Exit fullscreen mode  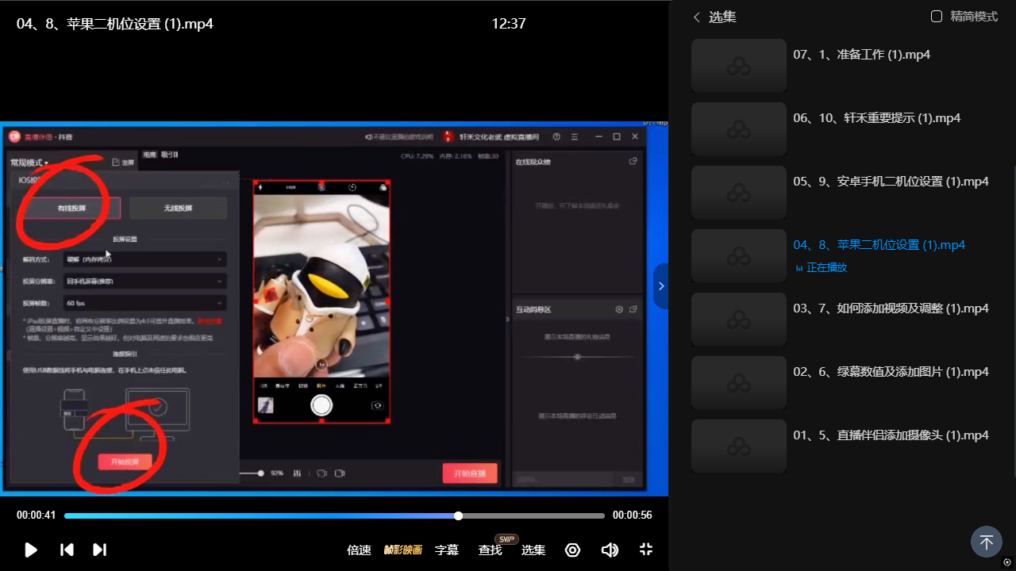(645, 550)
